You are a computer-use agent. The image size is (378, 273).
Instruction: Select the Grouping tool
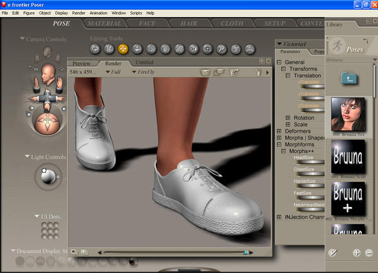[x=207, y=49]
